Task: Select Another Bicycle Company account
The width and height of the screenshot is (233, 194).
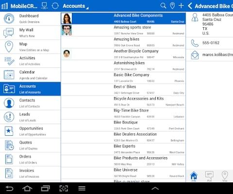Action: (123, 54)
